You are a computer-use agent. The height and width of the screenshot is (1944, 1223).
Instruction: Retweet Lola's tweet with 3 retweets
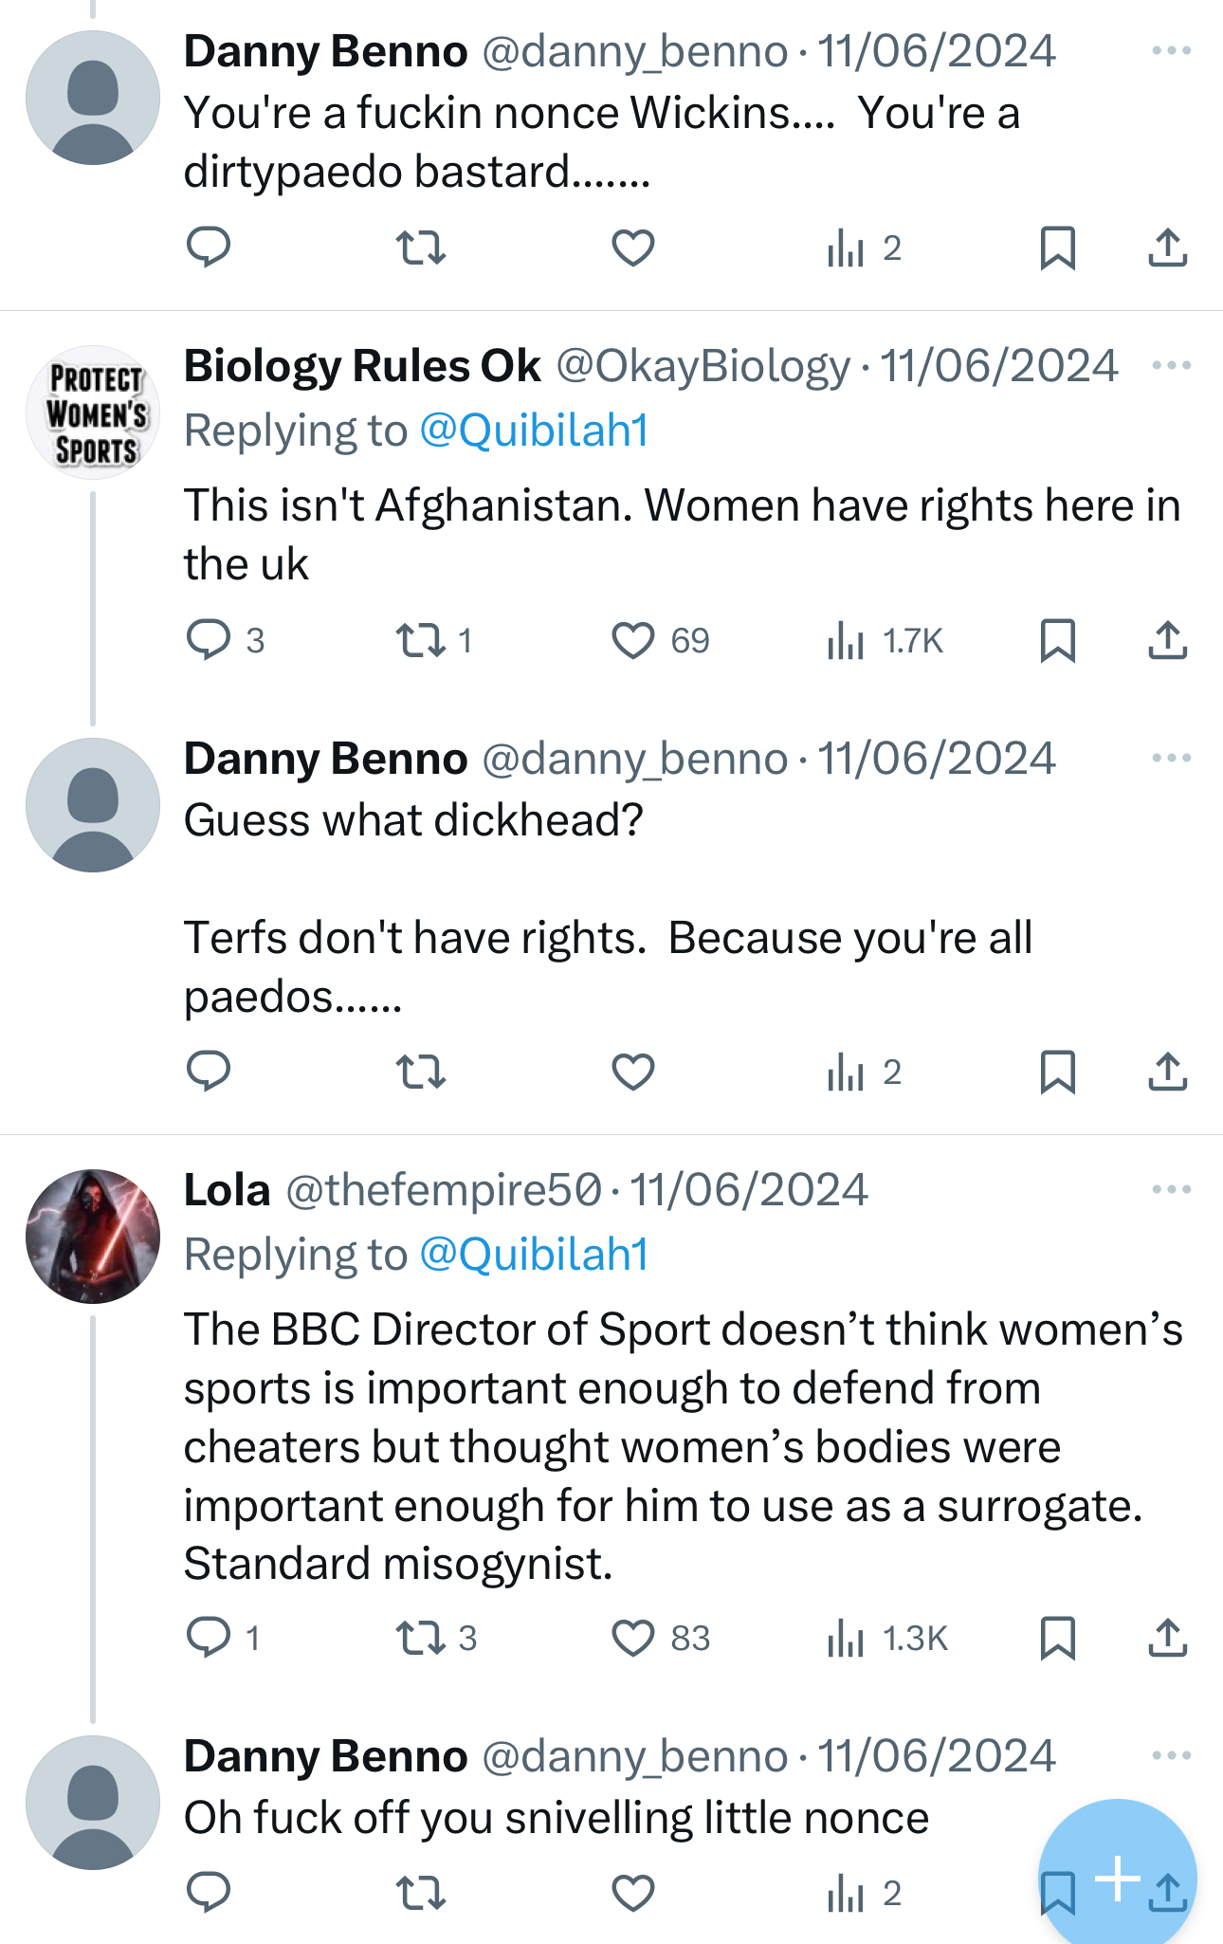[x=420, y=1638]
